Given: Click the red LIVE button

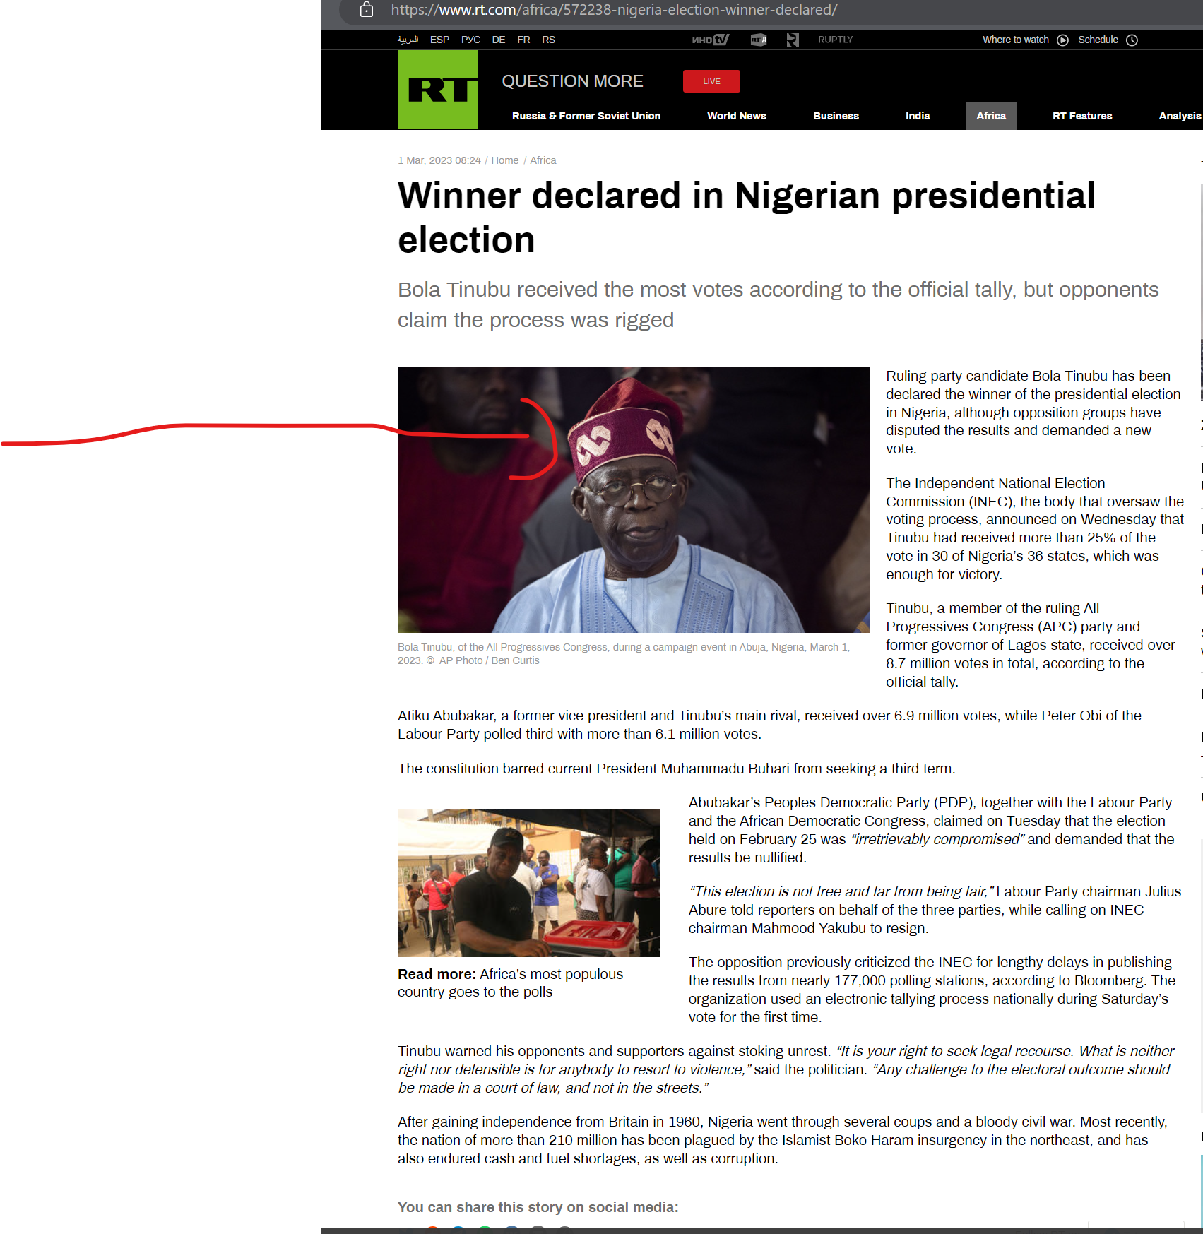Looking at the screenshot, I should pyautogui.click(x=711, y=81).
